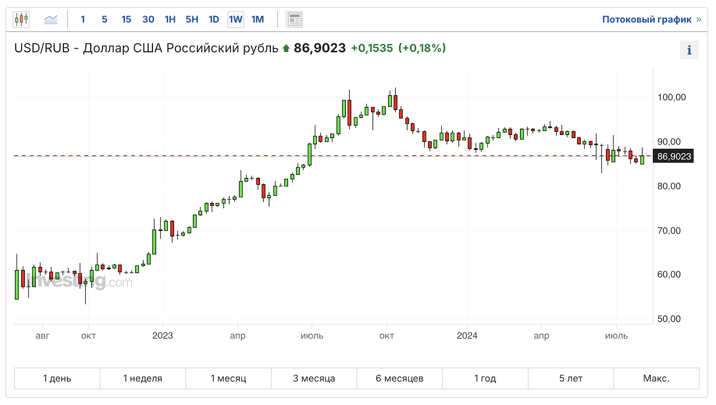The width and height of the screenshot is (716, 405).
Task: Click the (+0,18%) percent change
Action: [x=422, y=48]
